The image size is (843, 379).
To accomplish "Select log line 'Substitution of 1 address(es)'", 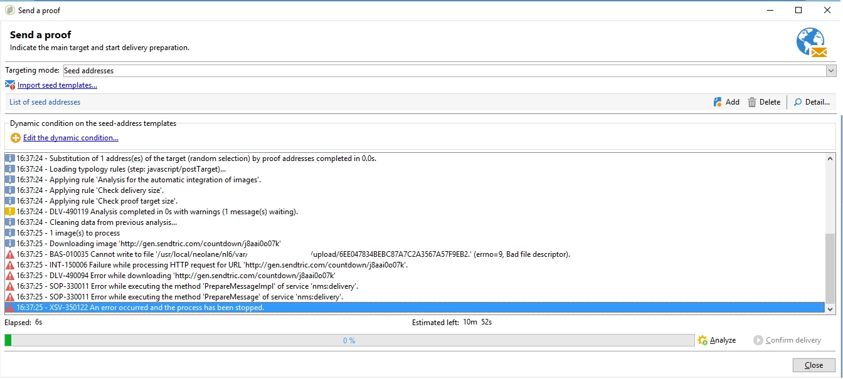I will pos(414,158).
